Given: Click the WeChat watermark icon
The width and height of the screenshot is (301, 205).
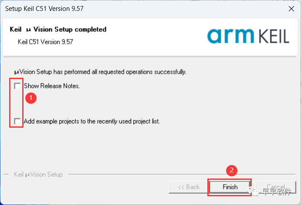Looking at the screenshot, I should [254, 192].
